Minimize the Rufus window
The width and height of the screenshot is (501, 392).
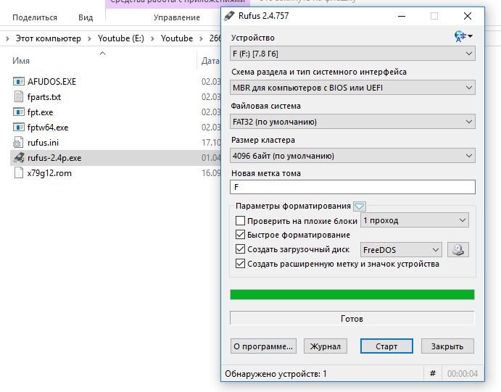coord(402,16)
